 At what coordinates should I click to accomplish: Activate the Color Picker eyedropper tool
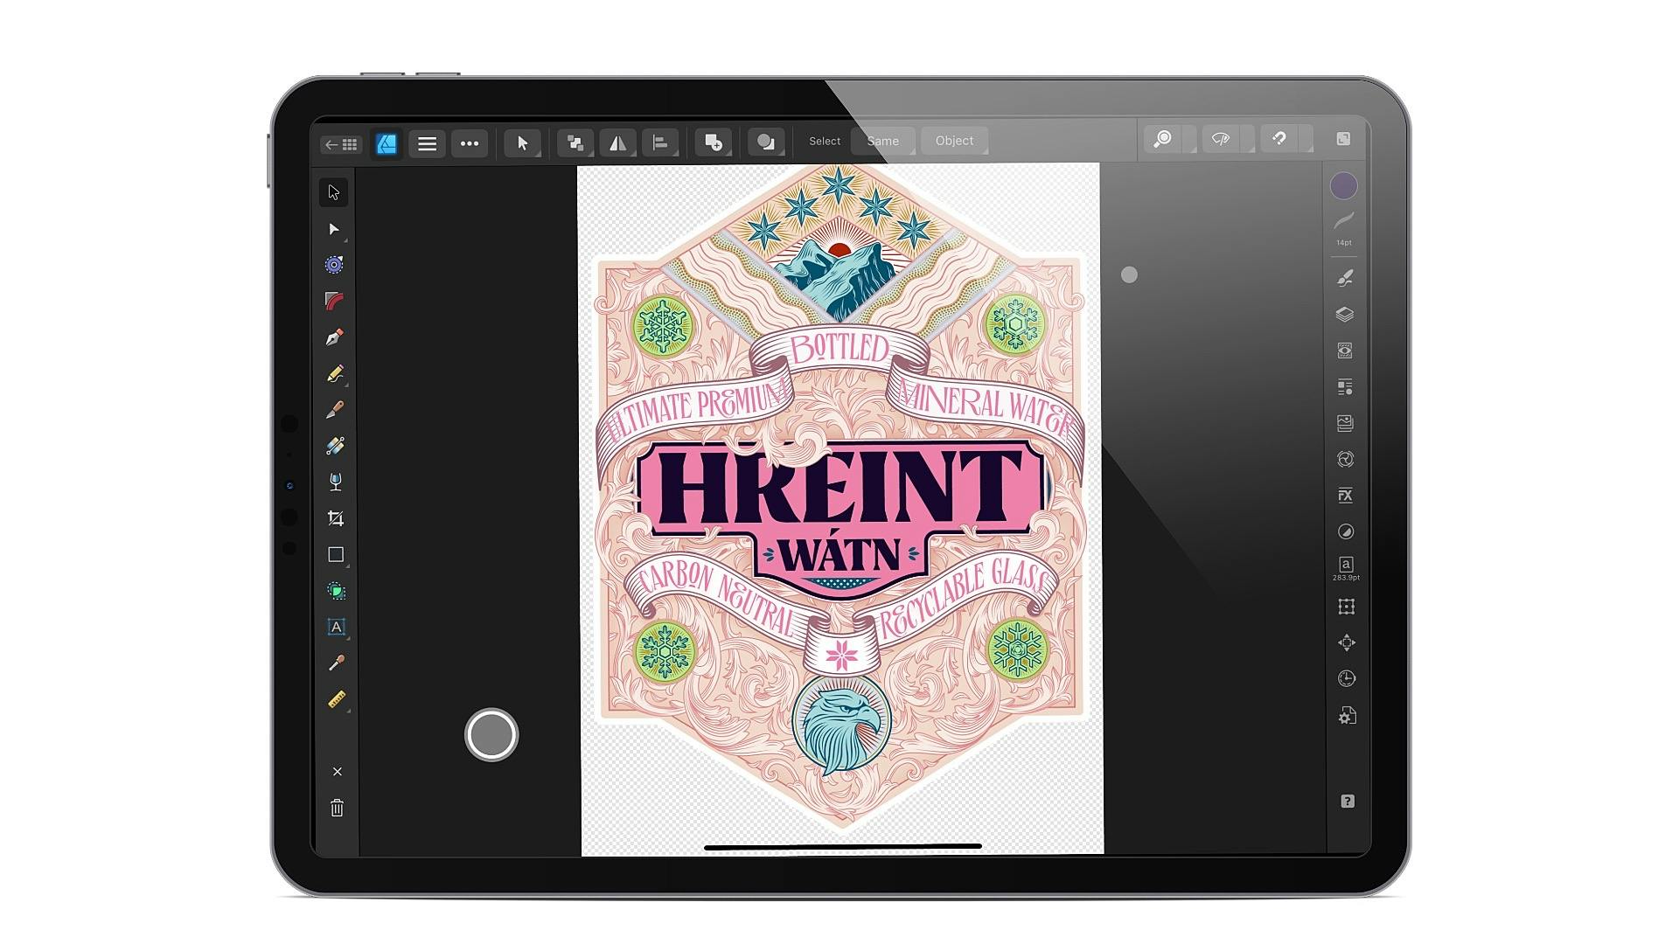coord(336,663)
